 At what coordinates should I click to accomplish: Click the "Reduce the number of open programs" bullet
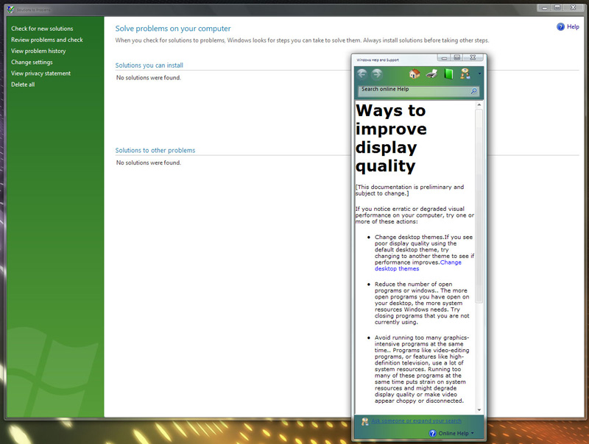422,303
